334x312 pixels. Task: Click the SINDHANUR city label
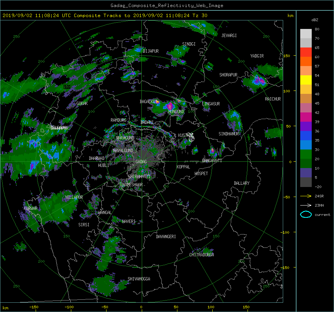[x=229, y=134]
